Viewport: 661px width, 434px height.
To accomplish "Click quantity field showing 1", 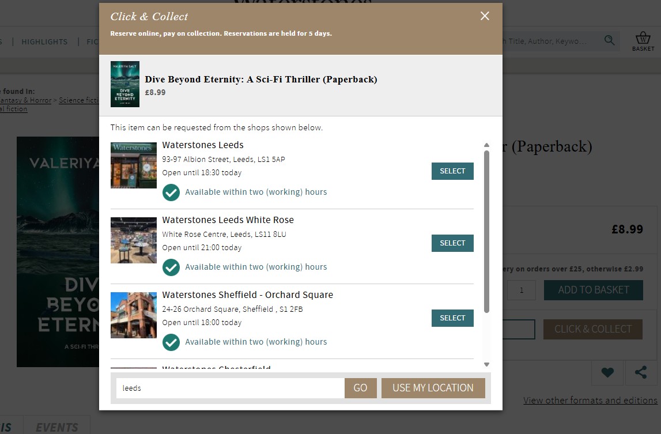I will pyautogui.click(x=522, y=290).
